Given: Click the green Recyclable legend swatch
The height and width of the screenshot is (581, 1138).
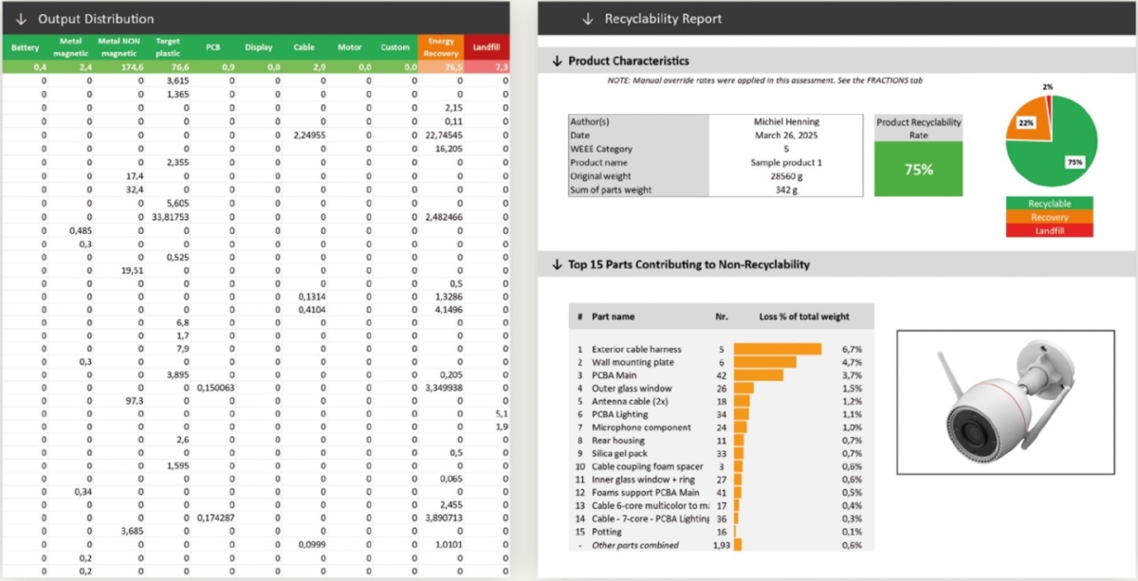Looking at the screenshot, I should [x=1049, y=204].
